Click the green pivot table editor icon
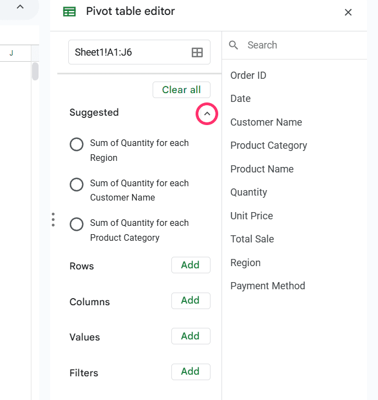This screenshot has width=378, height=400. point(69,12)
